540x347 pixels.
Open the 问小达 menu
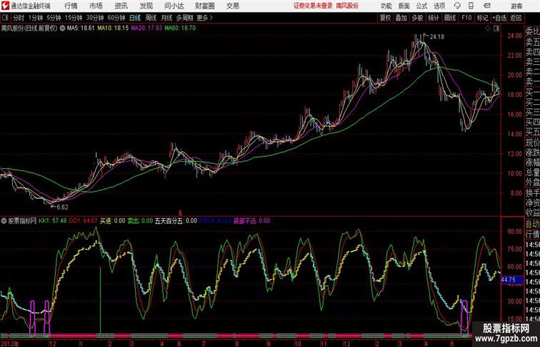[x=174, y=6]
